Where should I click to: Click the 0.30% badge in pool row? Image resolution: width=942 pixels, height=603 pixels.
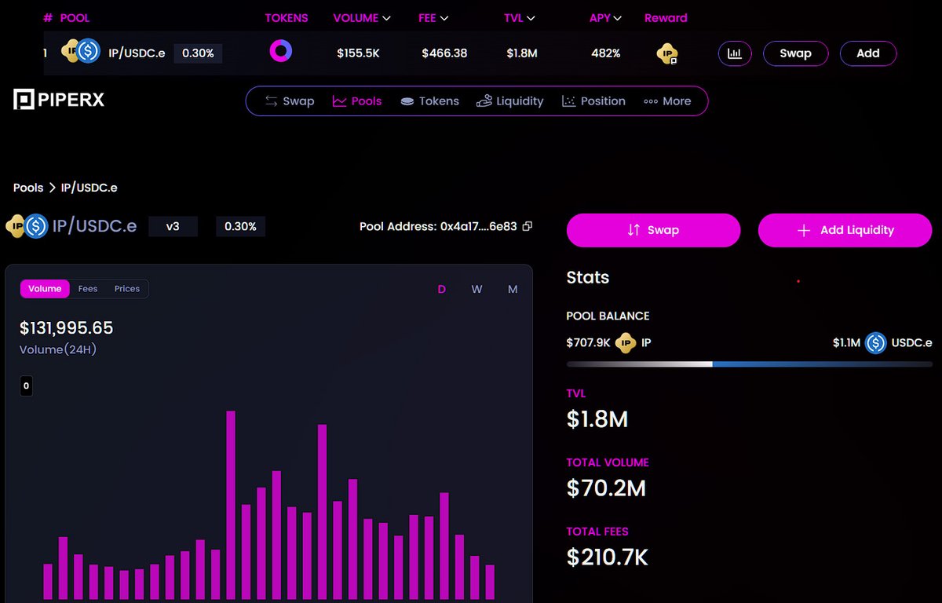[198, 53]
